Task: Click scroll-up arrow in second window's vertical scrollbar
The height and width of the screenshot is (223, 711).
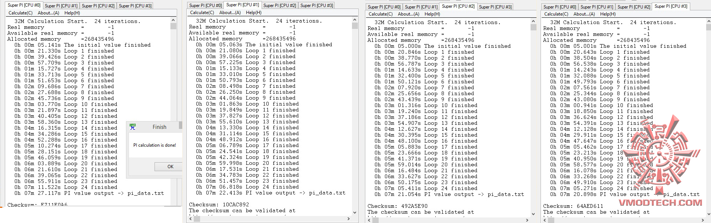Action: pos(355,20)
